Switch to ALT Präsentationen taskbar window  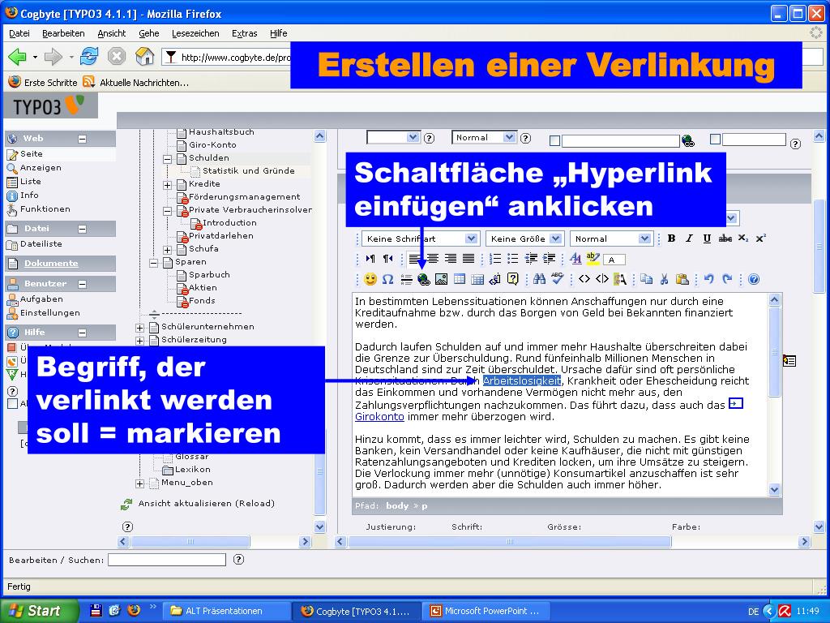click(227, 611)
